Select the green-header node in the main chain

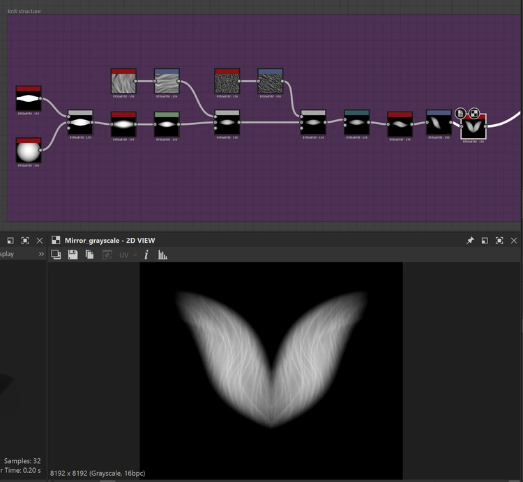[x=166, y=124]
